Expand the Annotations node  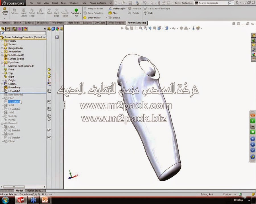tap(2, 52)
